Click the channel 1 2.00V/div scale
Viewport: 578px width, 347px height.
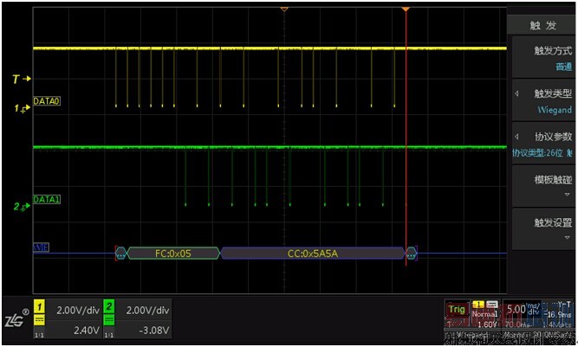pos(78,310)
